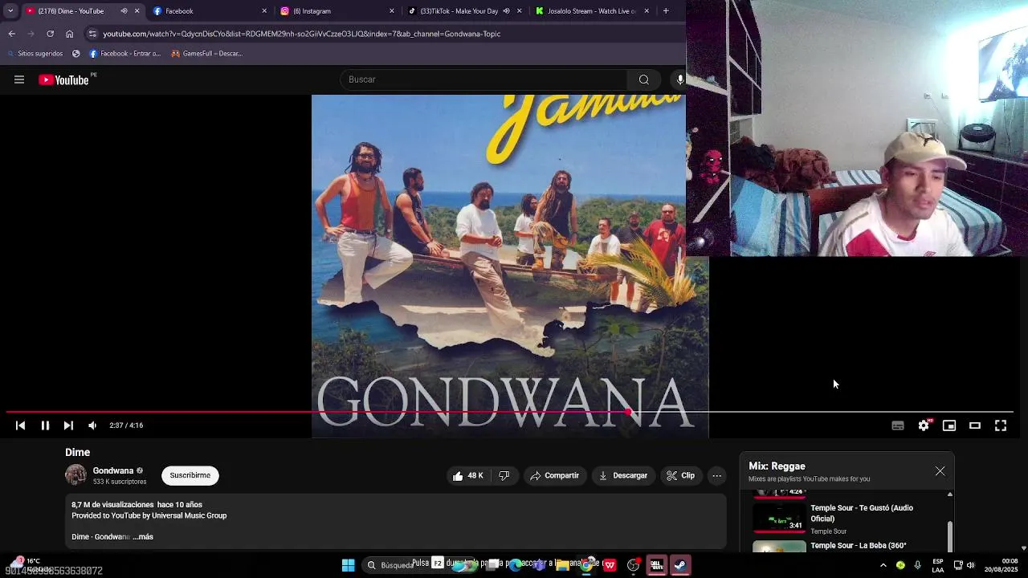The image size is (1028, 578).
Task: Play Temple Sour - La Beba (360°
Action: click(x=859, y=545)
